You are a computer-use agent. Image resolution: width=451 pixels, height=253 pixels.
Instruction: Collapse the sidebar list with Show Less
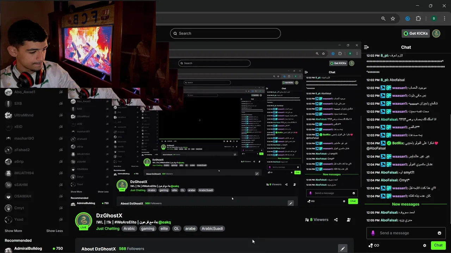55,231
